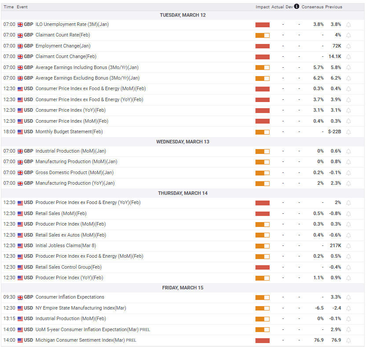This screenshot has width=366, height=347.
Task: Click bell for Manufacturing Production (MoM)(Jan)
Action: pyautogui.click(x=348, y=162)
